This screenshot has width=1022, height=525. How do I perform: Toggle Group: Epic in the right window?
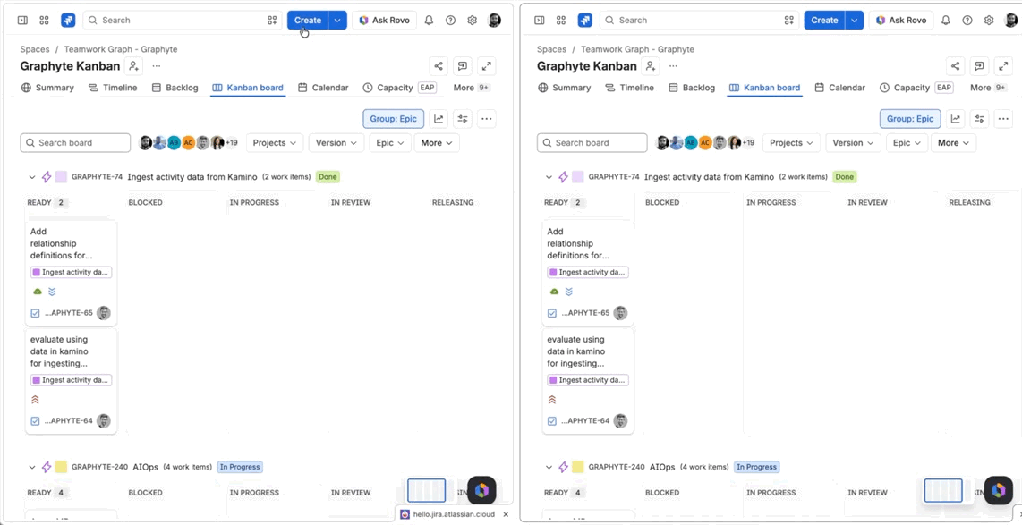910,119
